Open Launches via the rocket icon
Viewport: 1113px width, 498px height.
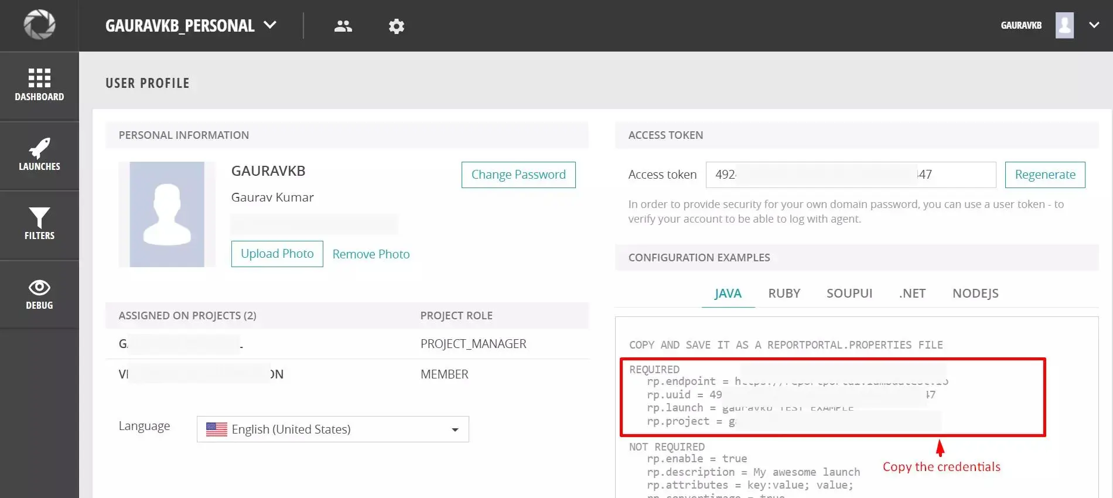click(x=39, y=155)
